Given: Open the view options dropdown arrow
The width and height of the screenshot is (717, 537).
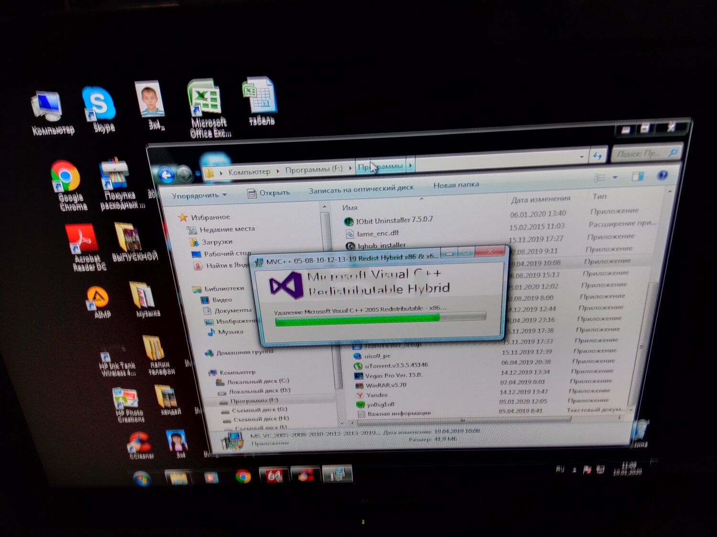Looking at the screenshot, I should [615, 177].
